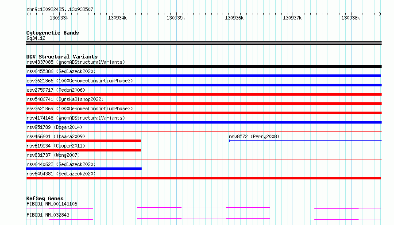This screenshot has width=394, height=225.
Task: Click the 130934k ruler tick label
Action: [x=117, y=18]
